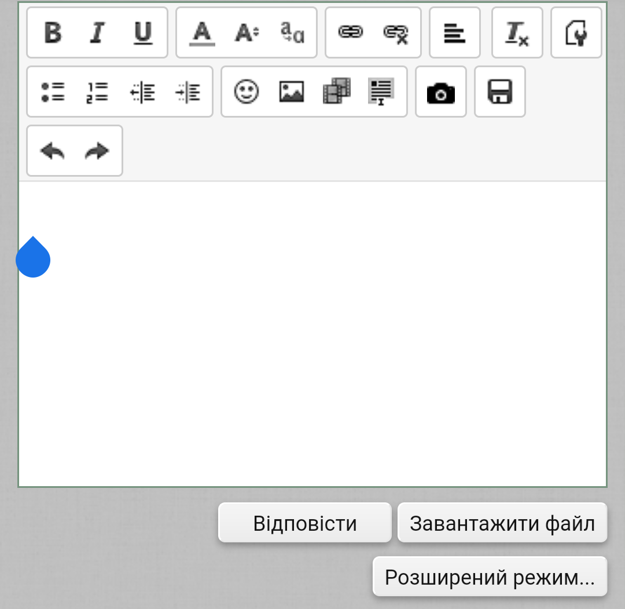The height and width of the screenshot is (609, 625).
Task: Open the text alignment options
Action: click(455, 32)
